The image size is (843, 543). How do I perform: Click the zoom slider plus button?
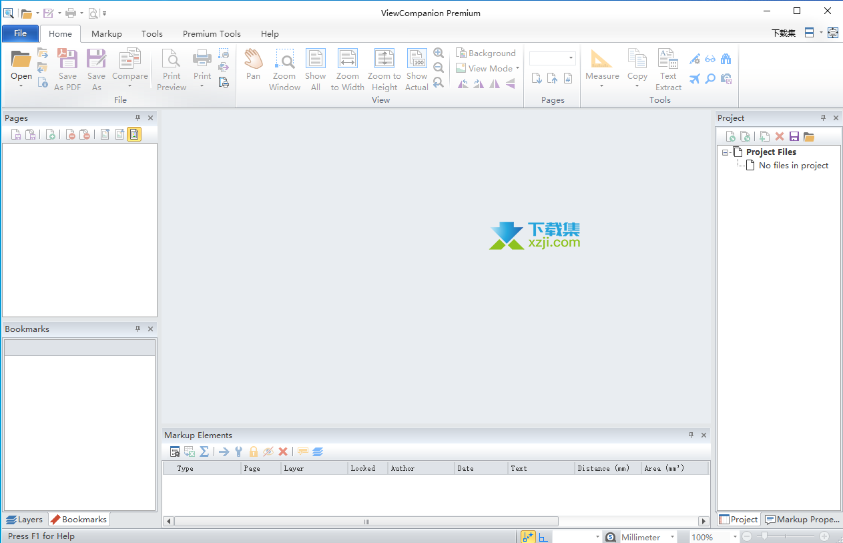[824, 536]
